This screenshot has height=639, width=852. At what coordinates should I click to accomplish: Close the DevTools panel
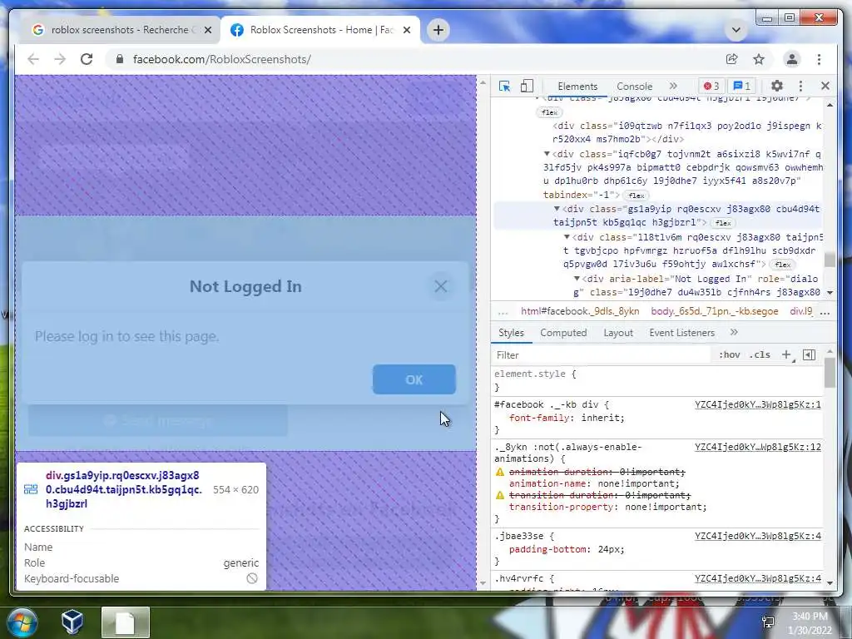pos(825,86)
